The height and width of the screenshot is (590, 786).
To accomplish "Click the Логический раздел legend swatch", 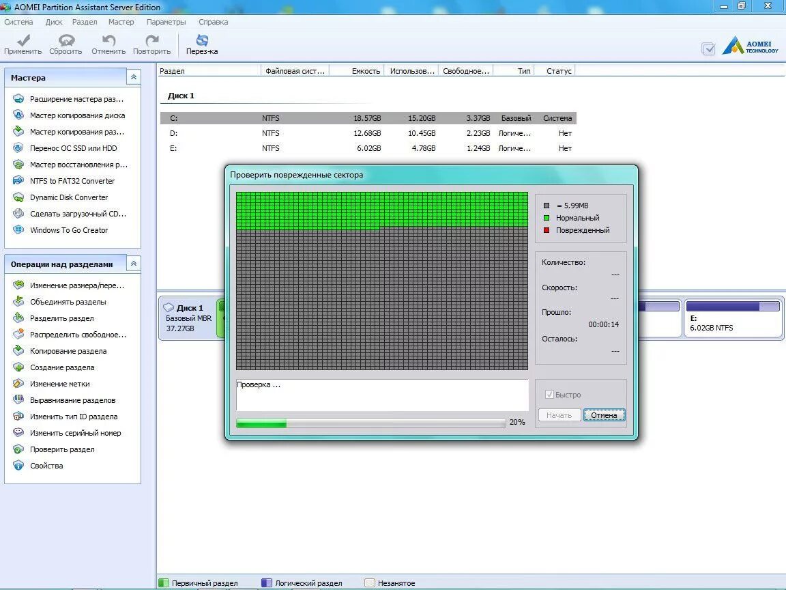I will coord(267,583).
